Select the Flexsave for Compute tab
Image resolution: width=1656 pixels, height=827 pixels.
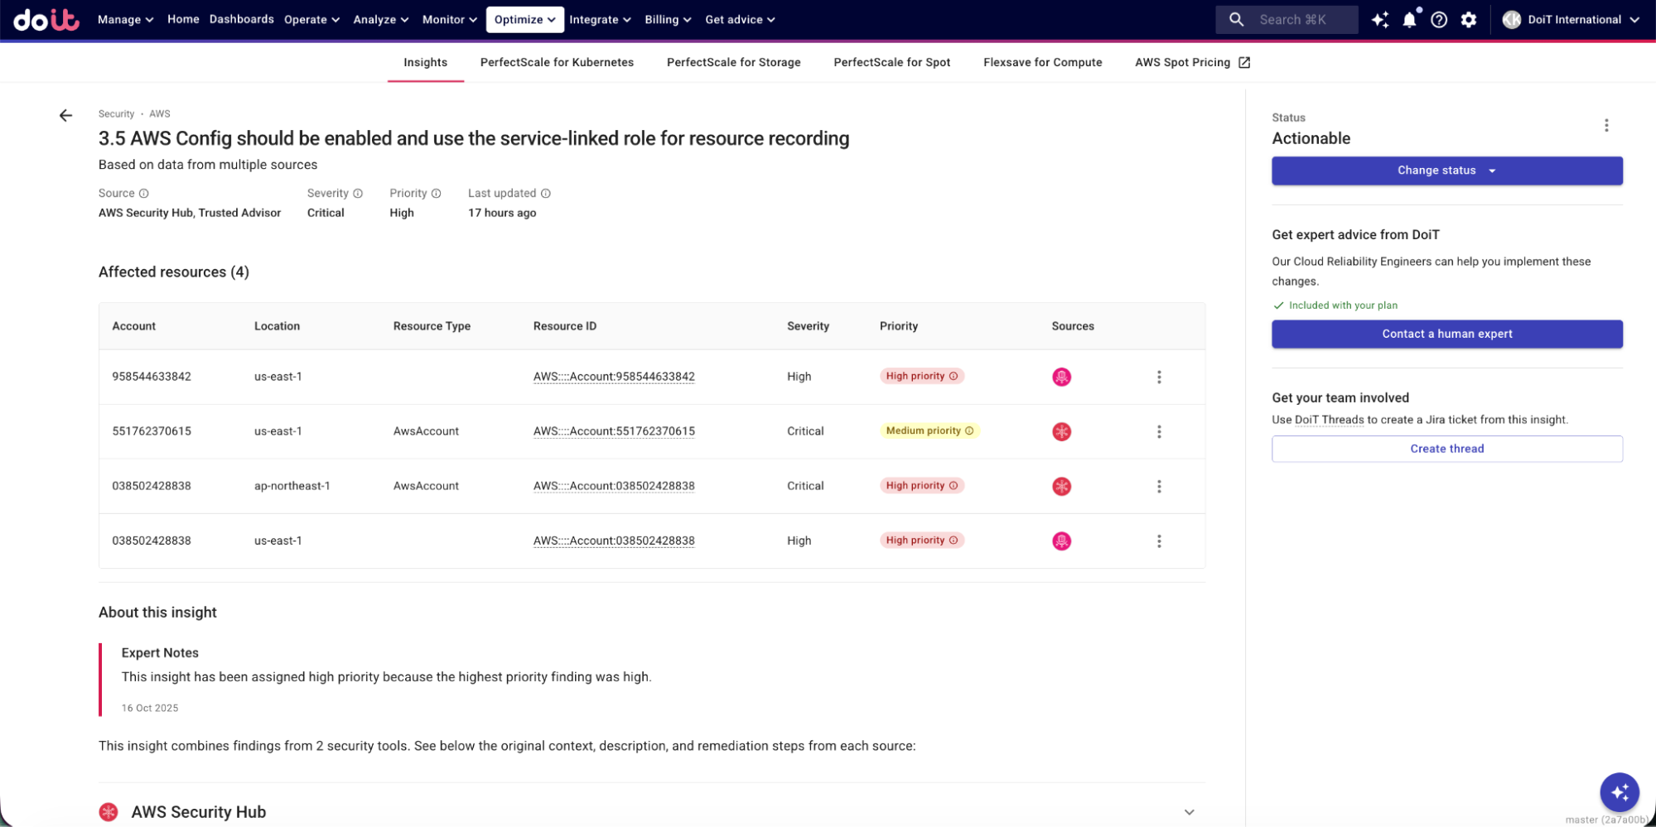(x=1042, y=63)
